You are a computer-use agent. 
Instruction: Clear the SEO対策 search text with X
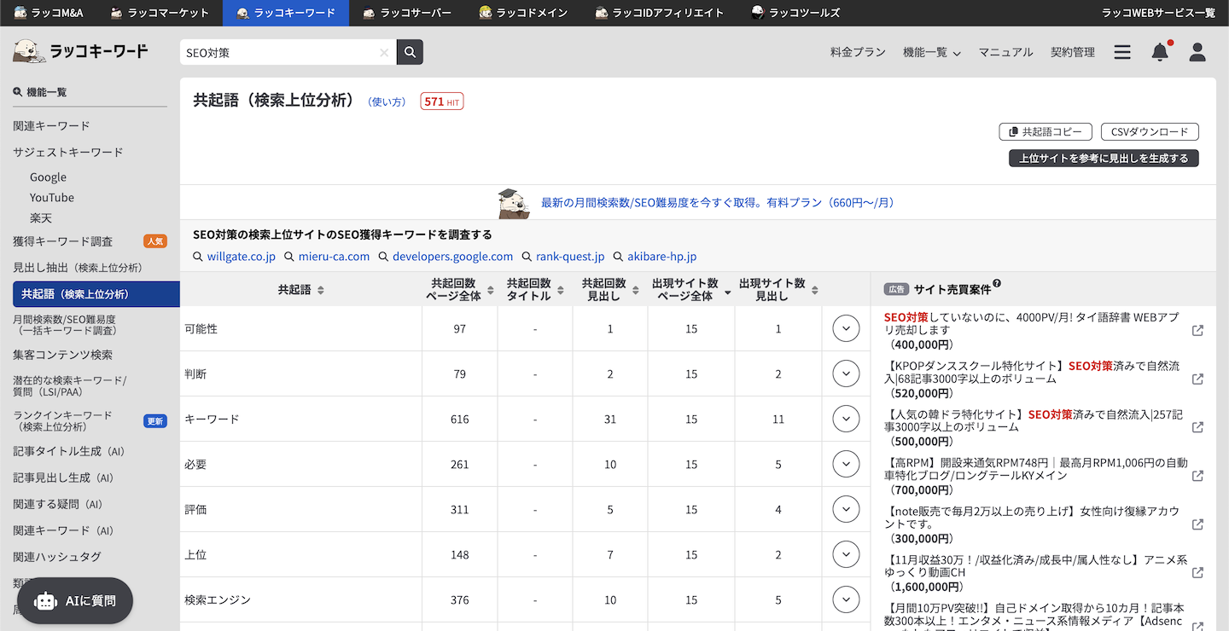pos(384,53)
